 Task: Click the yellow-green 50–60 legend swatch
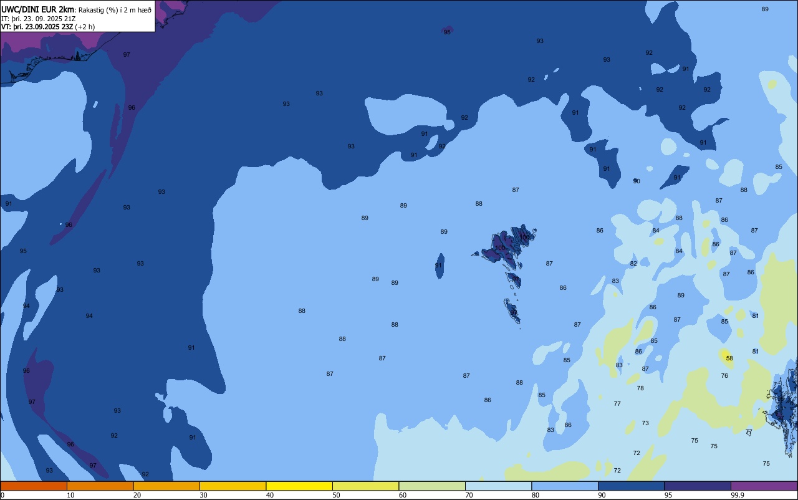pos(365,486)
